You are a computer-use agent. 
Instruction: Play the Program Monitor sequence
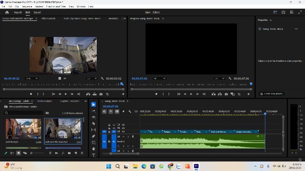tap(191, 94)
